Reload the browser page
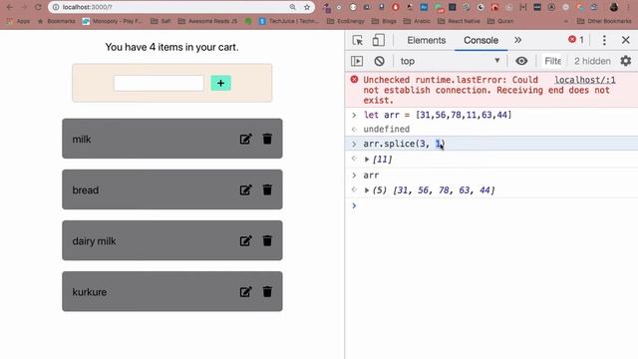638x359 pixels. pyautogui.click(x=38, y=7)
